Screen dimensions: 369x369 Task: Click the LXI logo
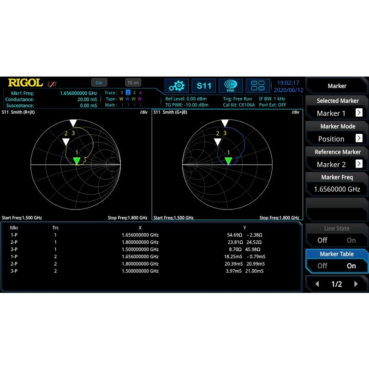(x=52, y=84)
